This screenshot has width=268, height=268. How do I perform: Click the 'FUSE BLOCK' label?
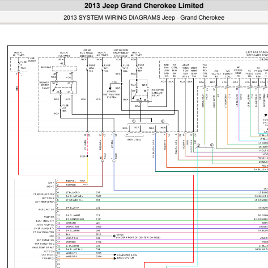point(32,59)
